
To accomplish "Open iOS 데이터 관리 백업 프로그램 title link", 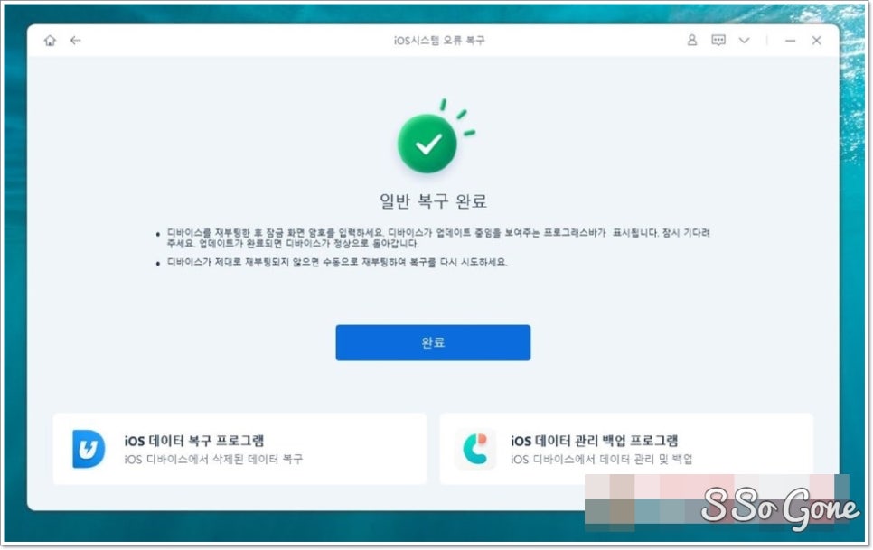I will click(594, 441).
